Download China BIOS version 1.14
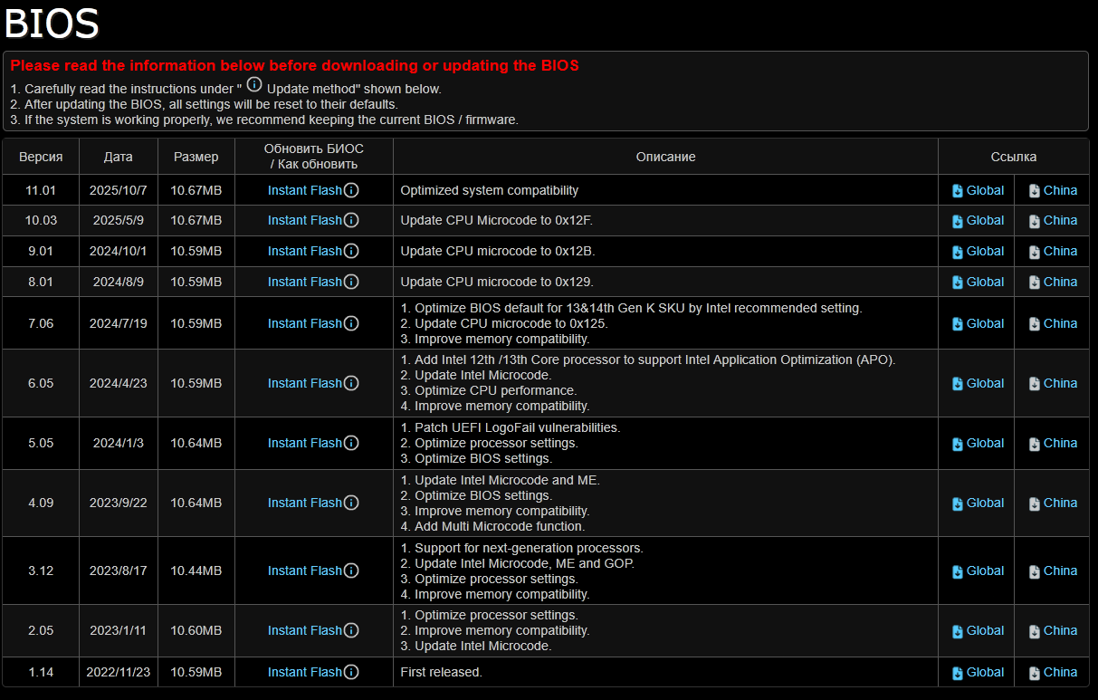The width and height of the screenshot is (1098, 700). pyautogui.click(x=1060, y=672)
